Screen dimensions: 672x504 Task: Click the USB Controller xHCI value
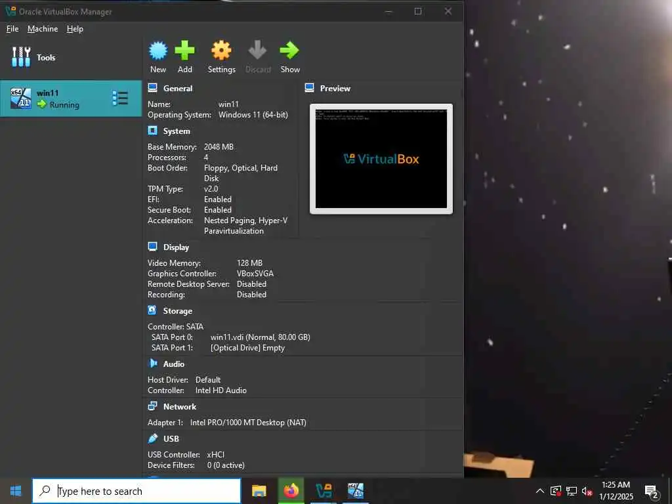(x=215, y=454)
